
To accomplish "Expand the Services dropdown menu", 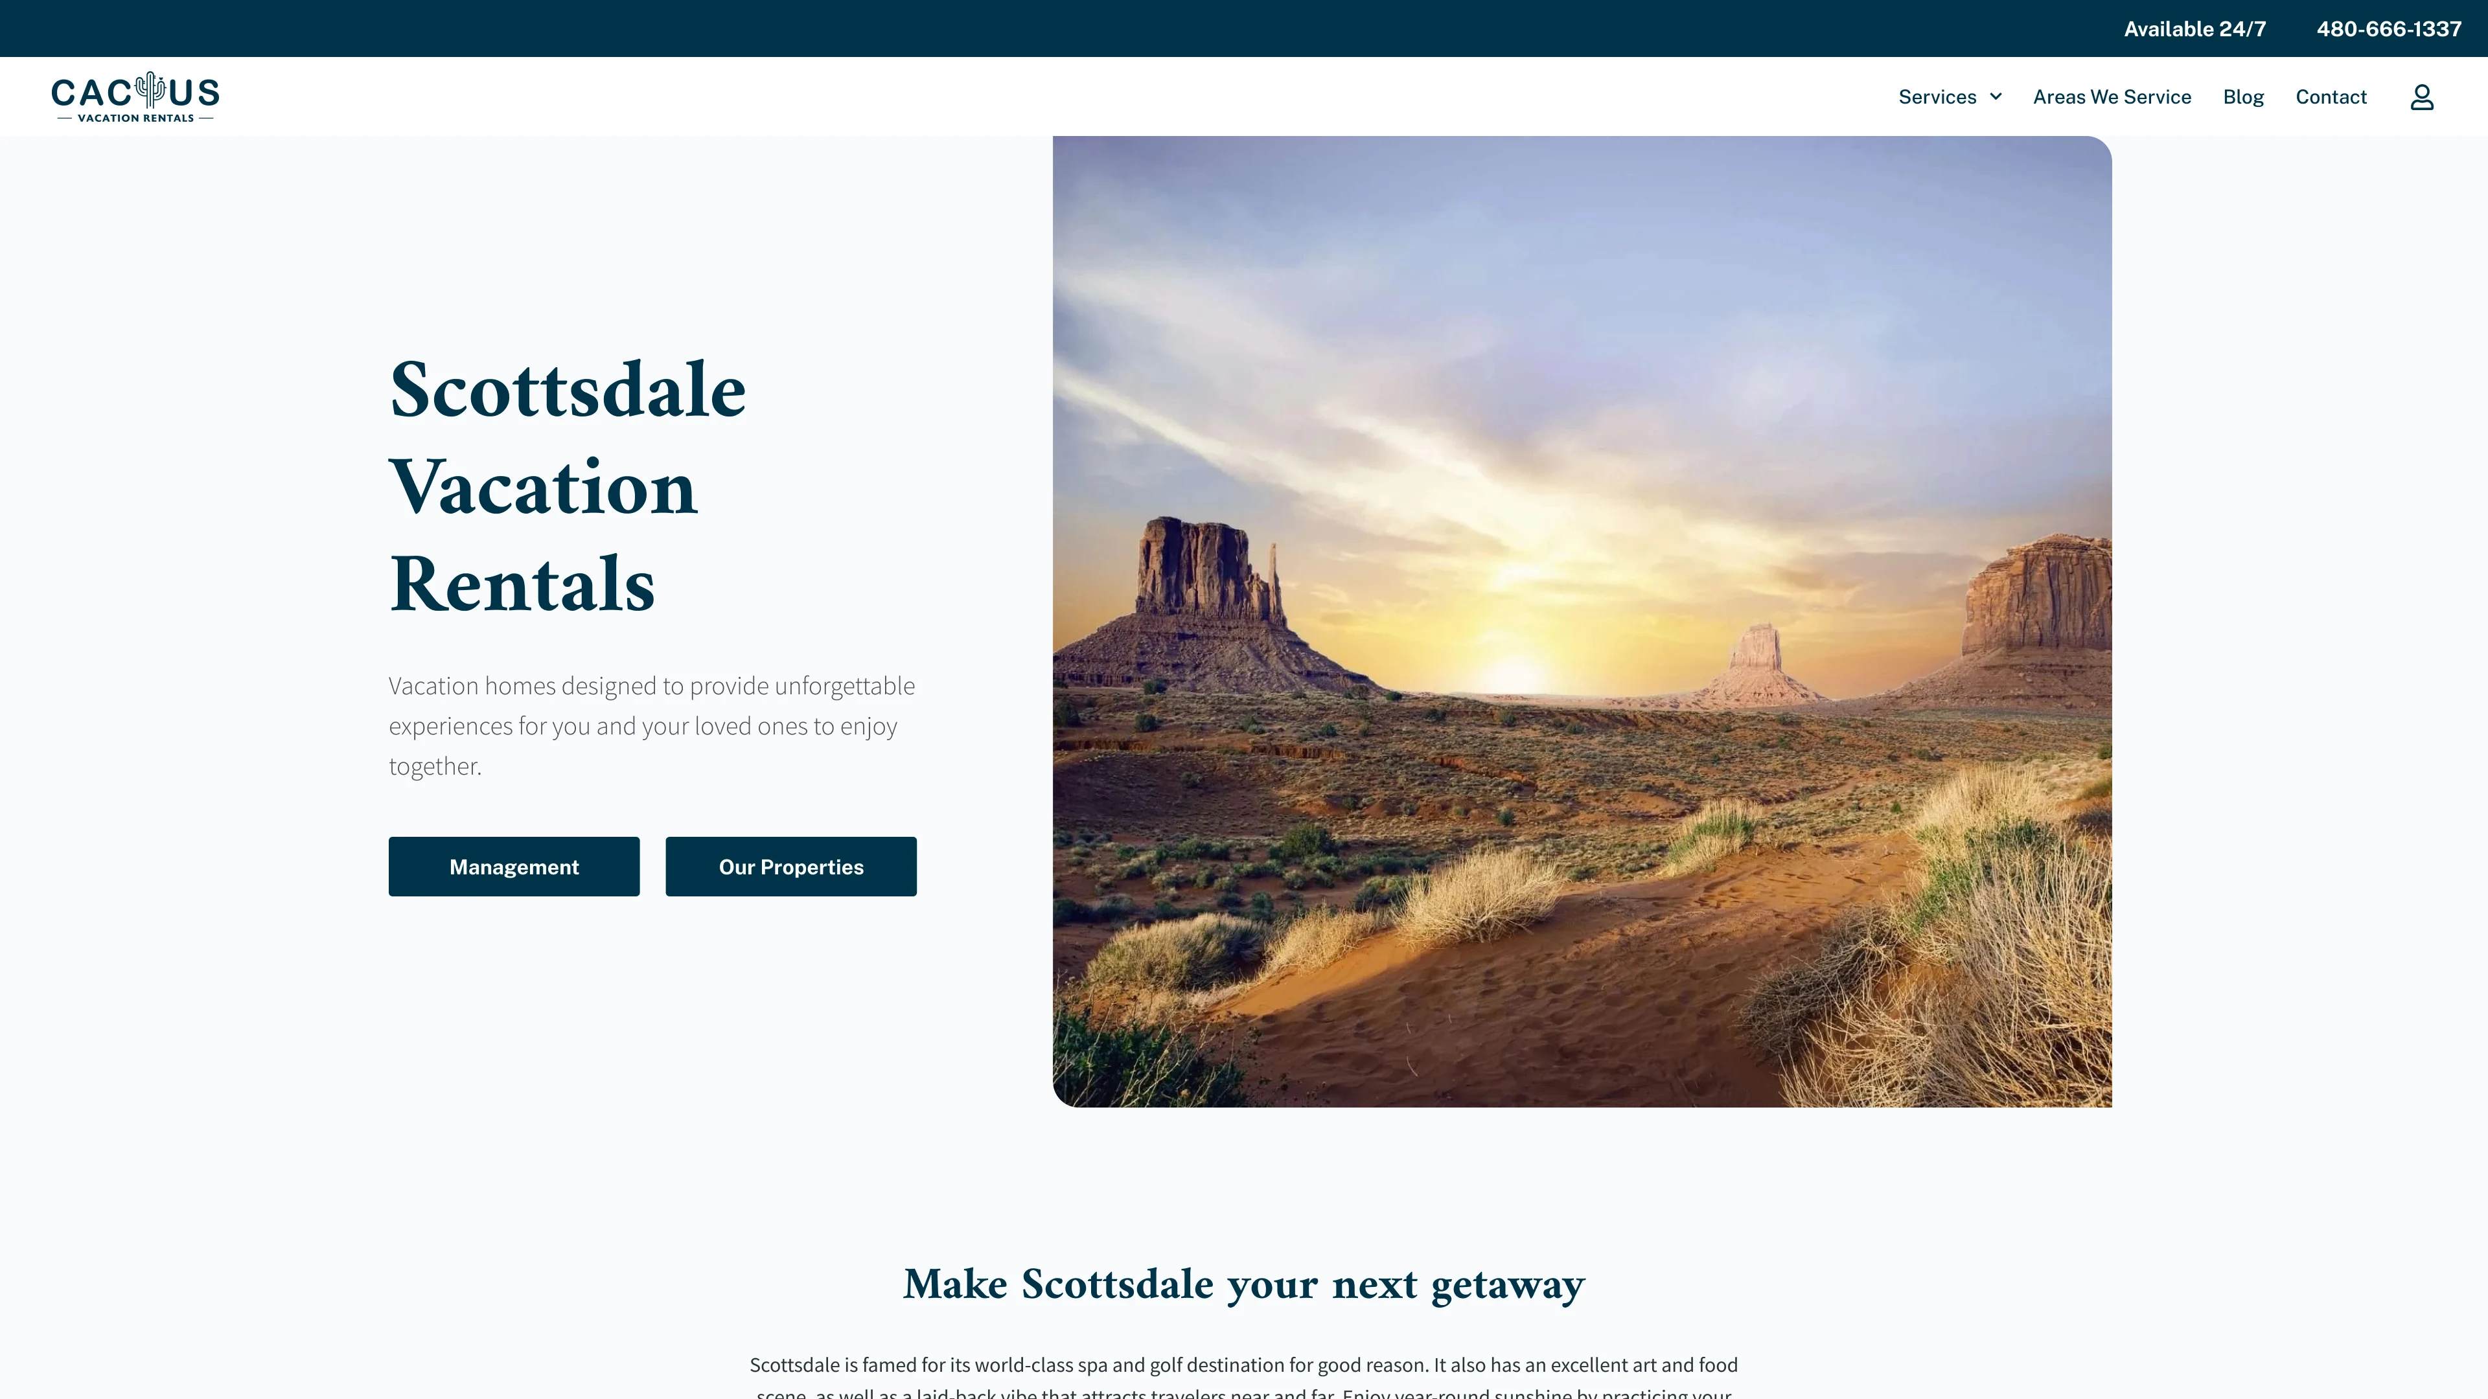I will tap(1948, 96).
